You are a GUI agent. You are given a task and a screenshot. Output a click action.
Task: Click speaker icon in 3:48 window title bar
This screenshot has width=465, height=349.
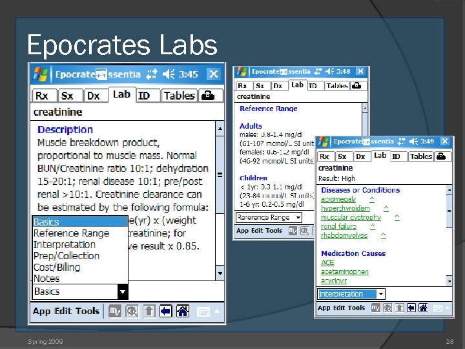click(x=329, y=72)
